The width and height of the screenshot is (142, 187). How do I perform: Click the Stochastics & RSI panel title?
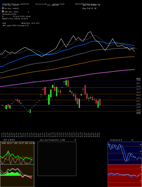(x=122, y=140)
